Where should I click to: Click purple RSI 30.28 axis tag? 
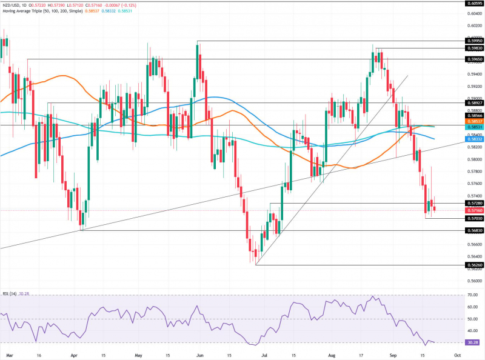coord(472,342)
